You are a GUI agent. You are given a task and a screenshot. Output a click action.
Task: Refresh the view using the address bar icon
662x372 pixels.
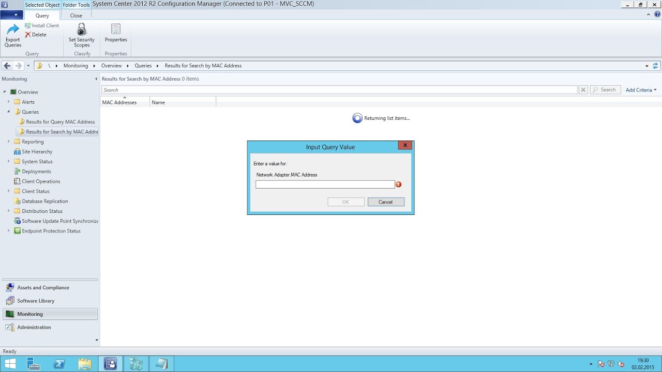[x=656, y=66]
